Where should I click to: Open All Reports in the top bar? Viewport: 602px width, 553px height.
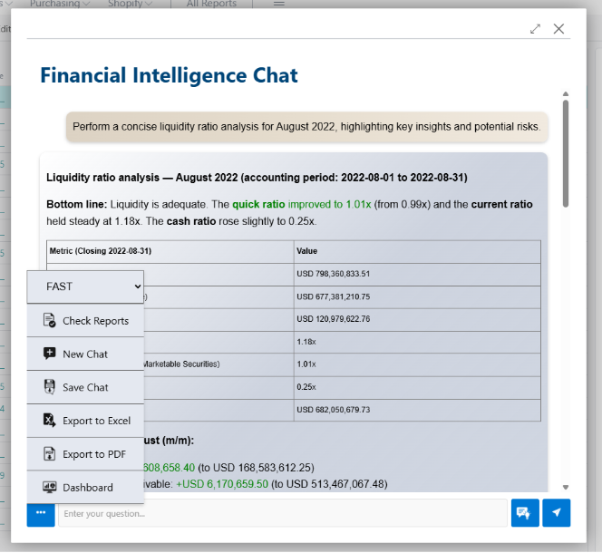pos(211,5)
